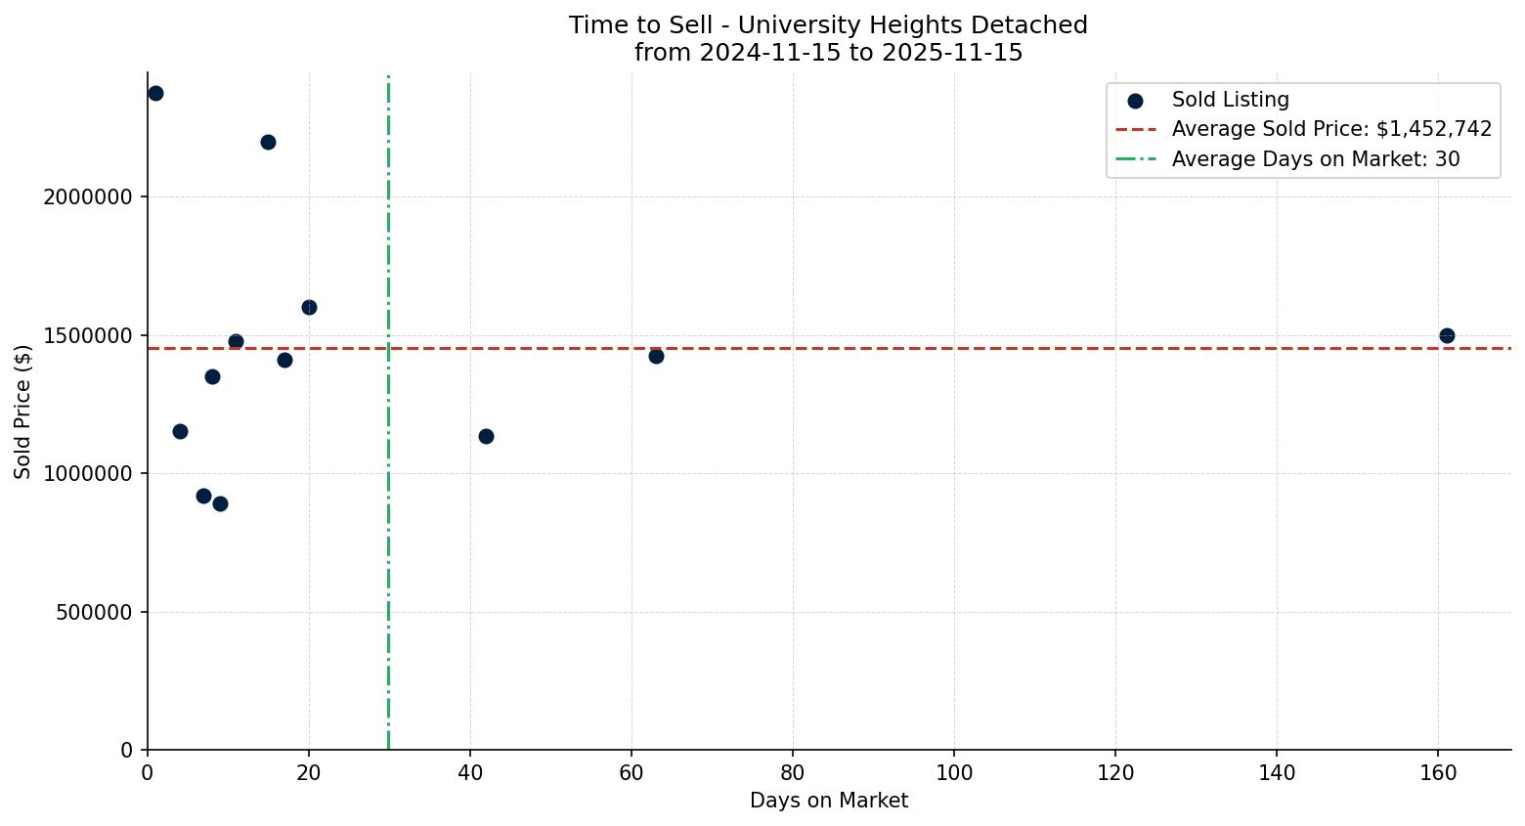Click the Average Sold Price: $1,452,742 label
Viewport: 1525px width, 826px height.
point(1329,128)
